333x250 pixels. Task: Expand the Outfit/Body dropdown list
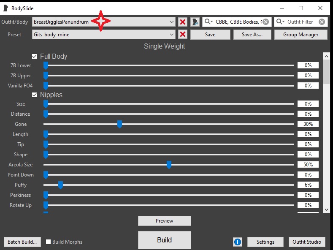click(172, 22)
